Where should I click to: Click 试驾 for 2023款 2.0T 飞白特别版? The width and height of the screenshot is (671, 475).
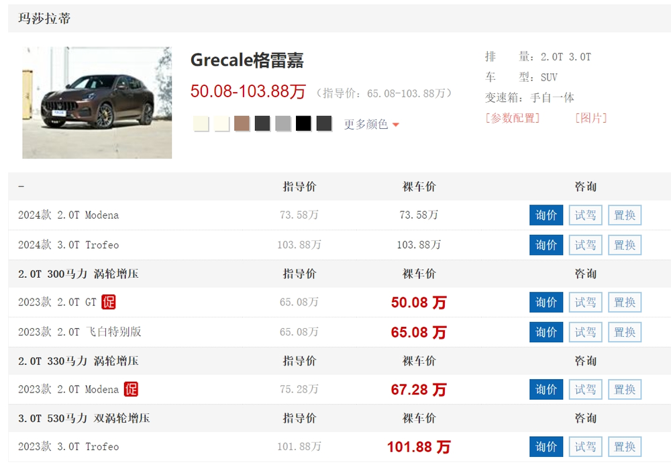point(585,332)
